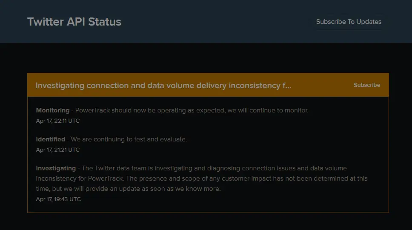Click the bold Investigating status label

point(56,168)
